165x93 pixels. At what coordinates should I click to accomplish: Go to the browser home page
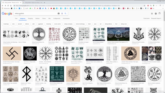11,6
